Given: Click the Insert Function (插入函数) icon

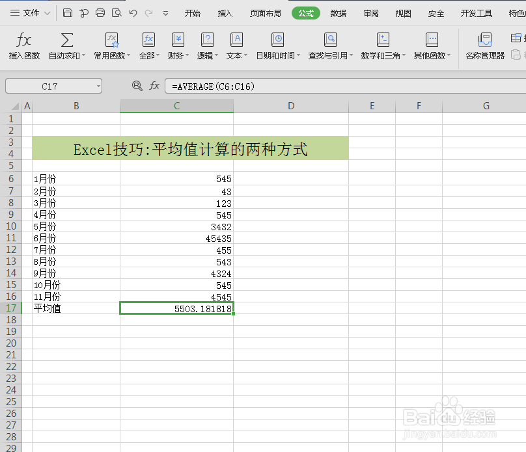Looking at the screenshot, I should [23, 44].
